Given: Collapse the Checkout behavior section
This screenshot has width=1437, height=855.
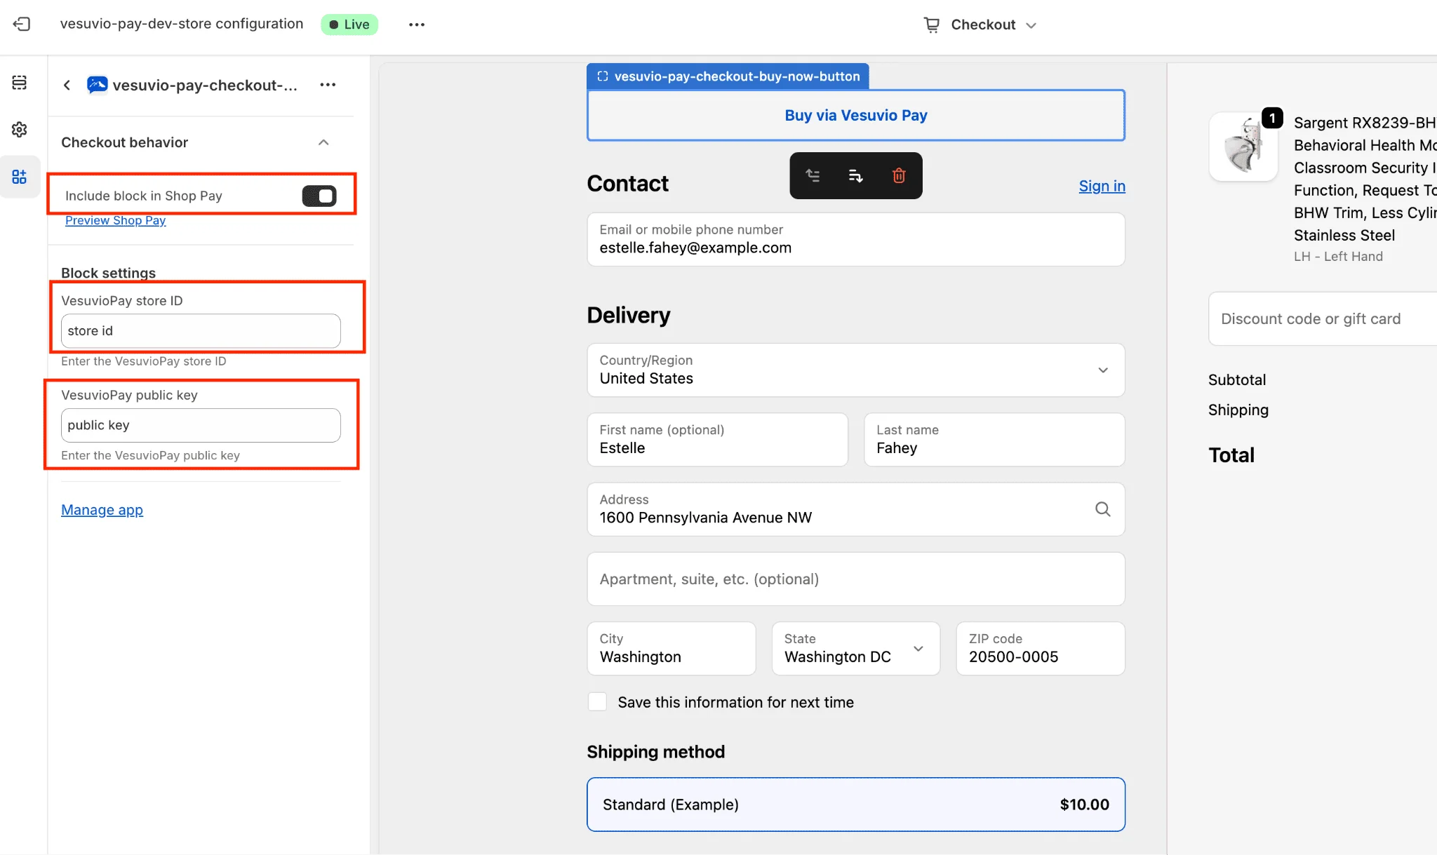Looking at the screenshot, I should click(323, 142).
